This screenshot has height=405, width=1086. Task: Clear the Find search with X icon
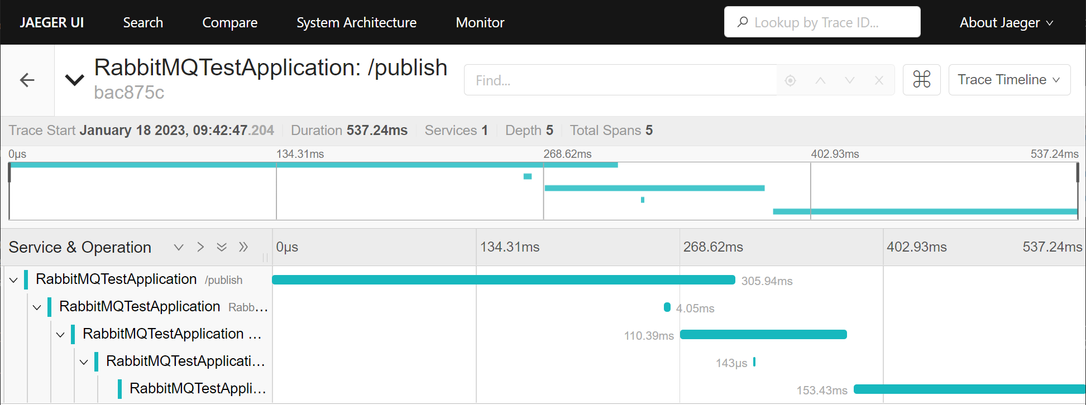click(879, 80)
